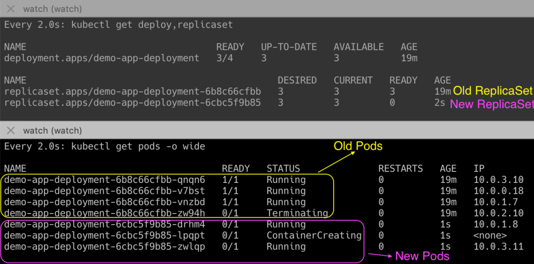Click the 'Old ReplicaSet' yellow annotation

[493, 91]
